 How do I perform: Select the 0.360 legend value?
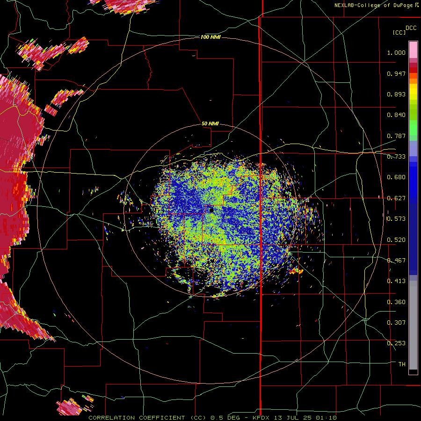pos(396,302)
